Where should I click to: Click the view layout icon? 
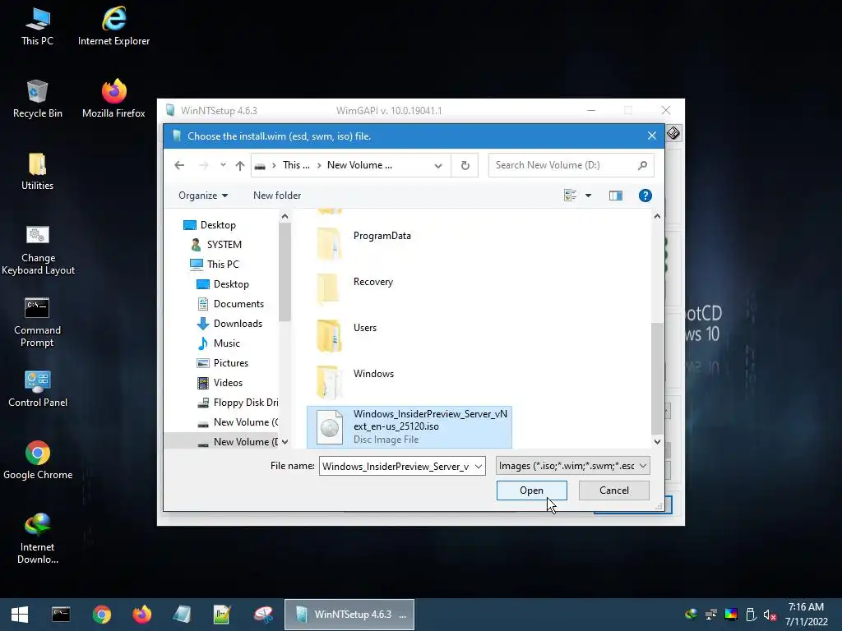(x=570, y=196)
